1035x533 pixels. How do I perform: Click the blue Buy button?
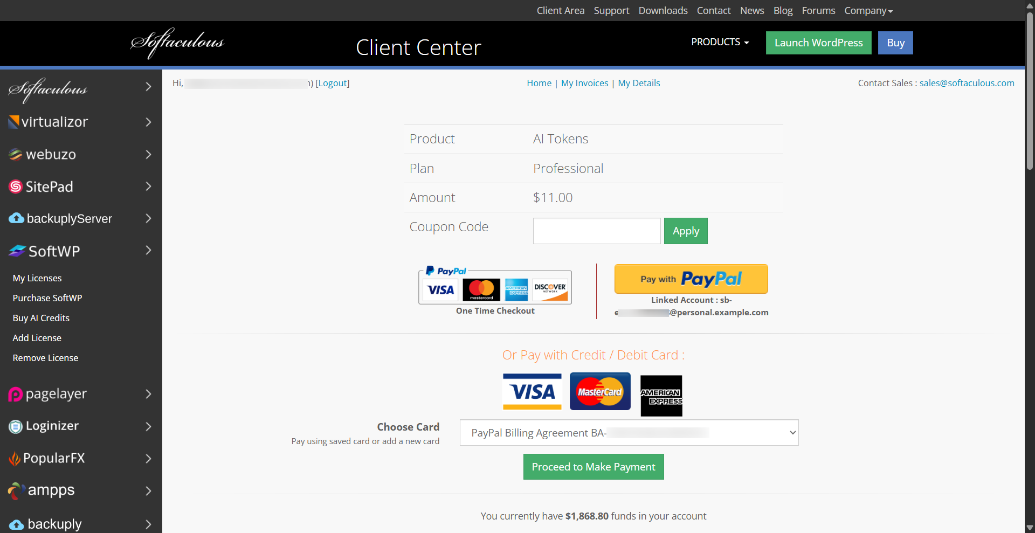click(x=895, y=43)
